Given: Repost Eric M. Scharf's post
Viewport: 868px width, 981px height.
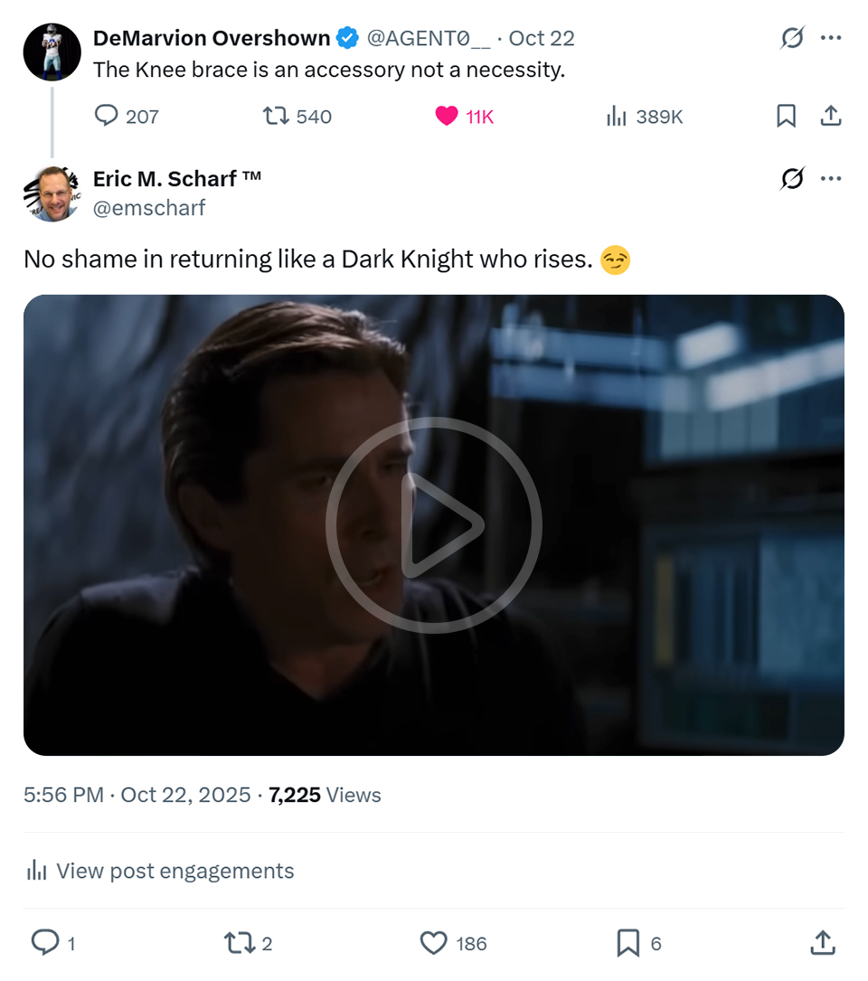Looking at the screenshot, I should [x=238, y=943].
